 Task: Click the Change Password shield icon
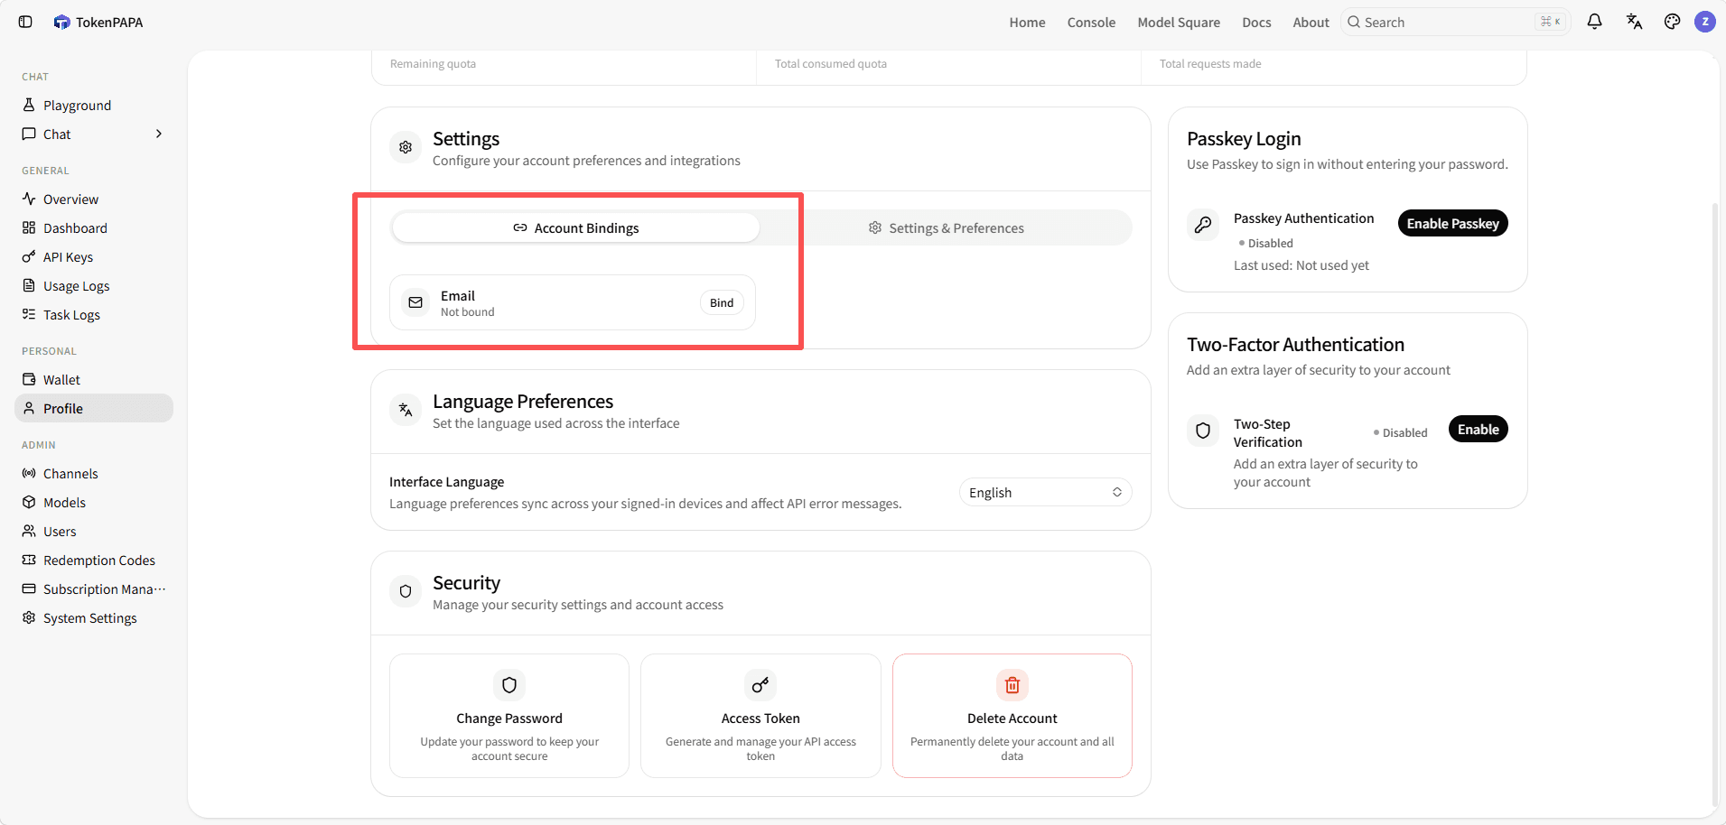pyautogui.click(x=509, y=685)
